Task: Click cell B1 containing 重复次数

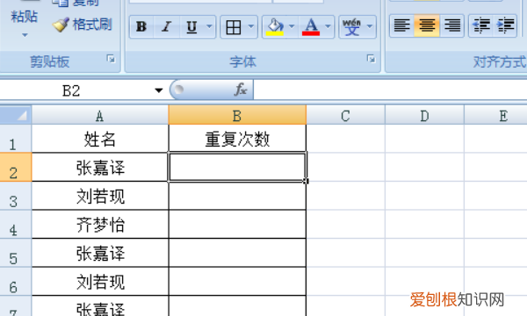Action: (237, 139)
